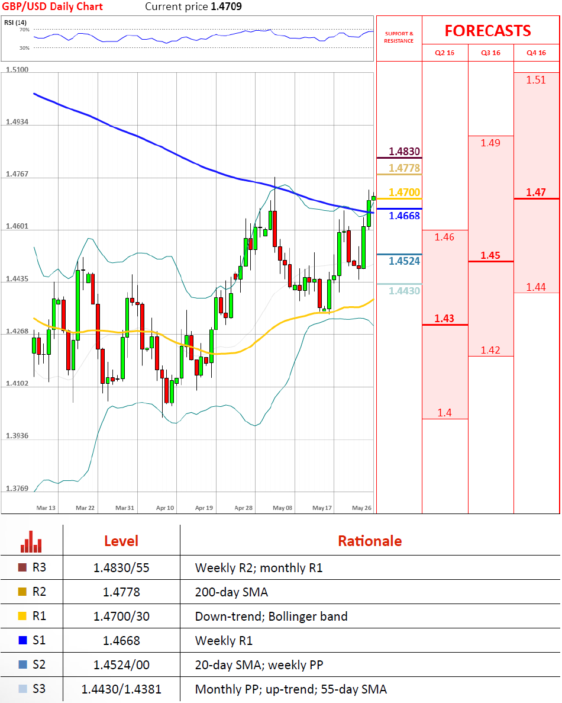Image resolution: width=562 pixels, height=703 pixels.
Task: Click the 1.4524/00 level cell
Action: pyautogui.click(x=121, y=665)
